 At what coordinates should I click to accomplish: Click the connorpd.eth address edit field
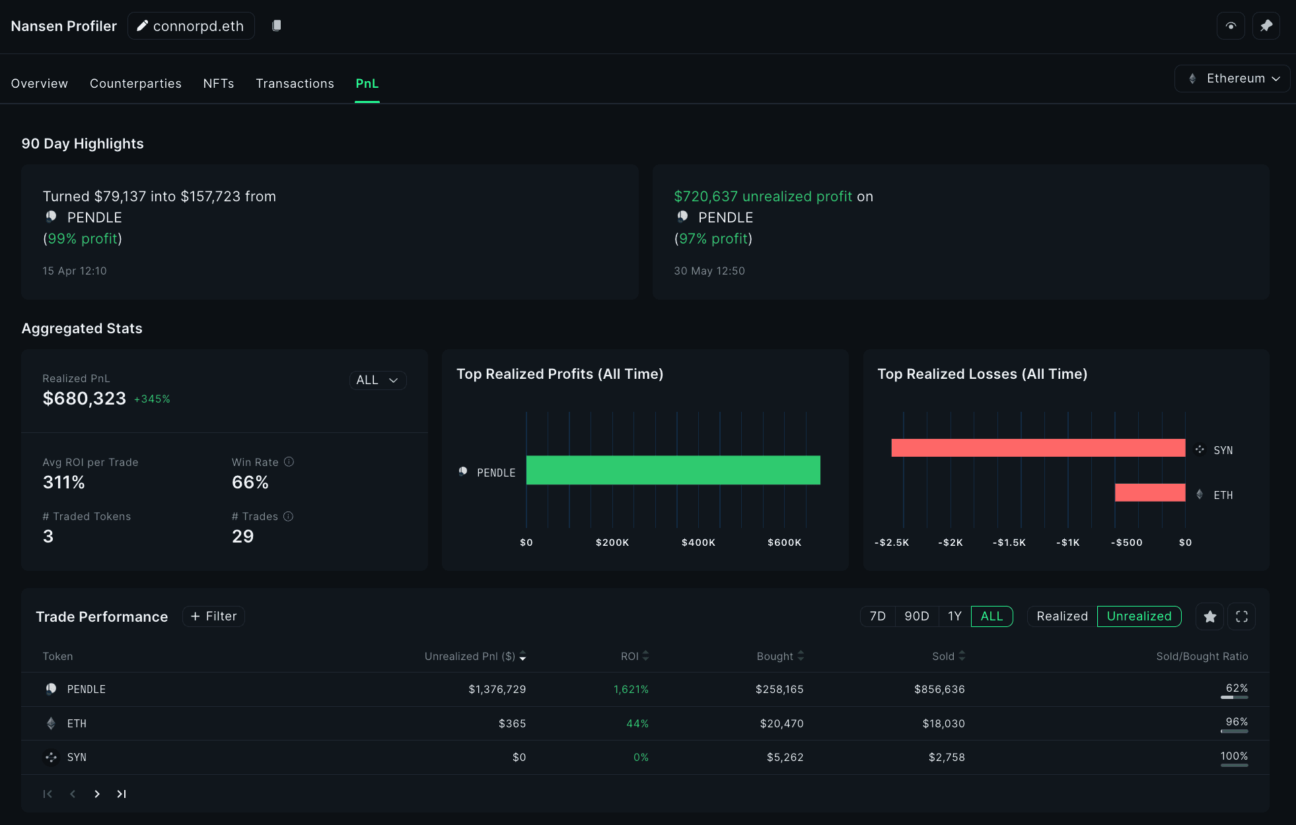click(191, 26)
